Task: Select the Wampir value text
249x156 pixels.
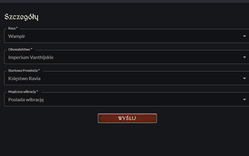Action: [x=17, y=36]
